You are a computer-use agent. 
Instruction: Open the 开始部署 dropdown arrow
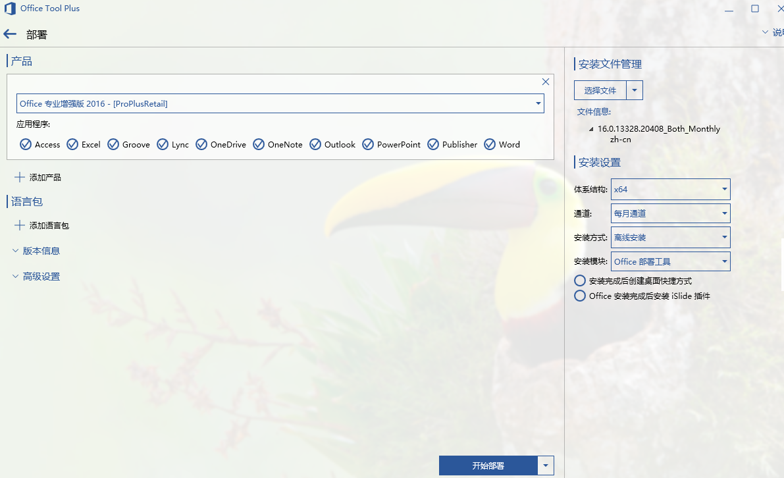pos(546,465)
